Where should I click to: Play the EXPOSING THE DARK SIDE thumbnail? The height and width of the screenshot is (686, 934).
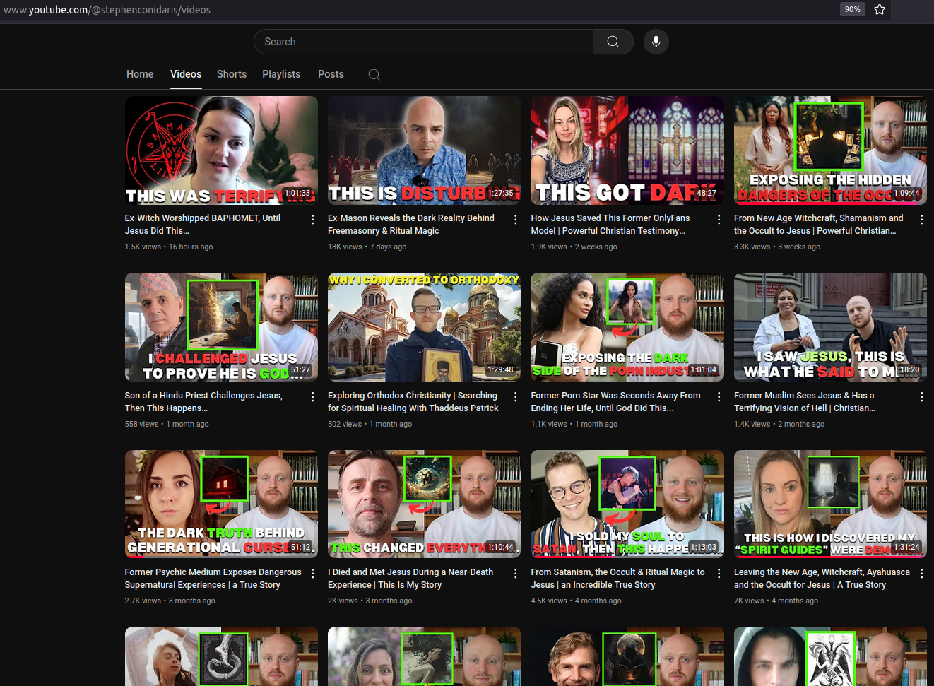coord(627,327)
